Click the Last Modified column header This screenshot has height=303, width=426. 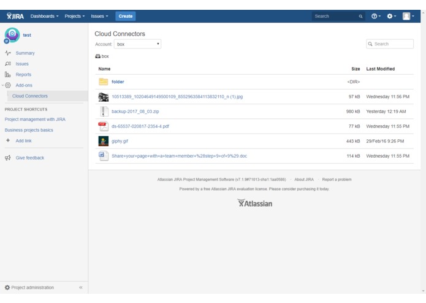coord(381,69)
